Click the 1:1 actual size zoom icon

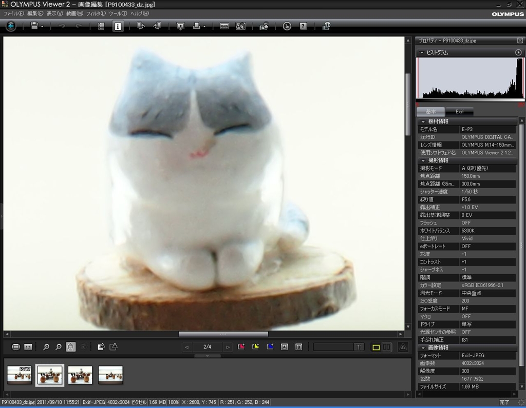pyautogui.click(x=28, y=347)
